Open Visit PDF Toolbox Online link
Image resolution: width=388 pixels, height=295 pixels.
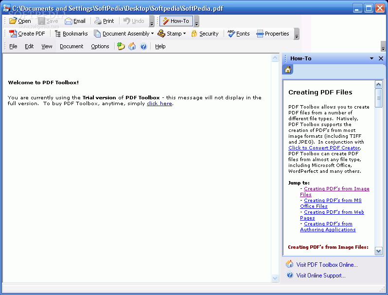tap(327, 265)
